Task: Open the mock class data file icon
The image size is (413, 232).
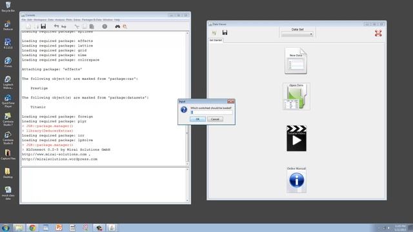Action: click(x=8, y=193)
